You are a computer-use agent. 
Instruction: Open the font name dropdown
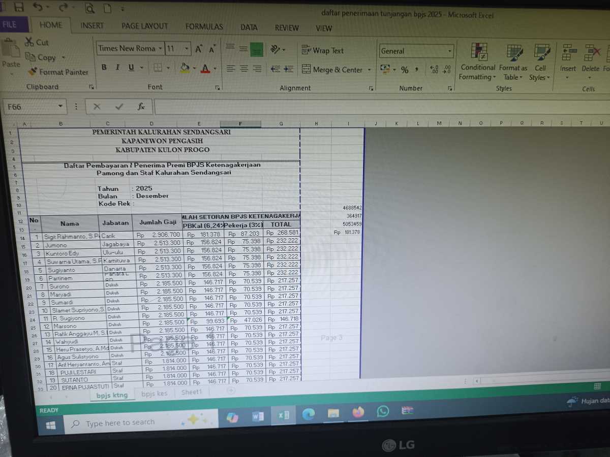pyautogui.click(x=161, y=49)
